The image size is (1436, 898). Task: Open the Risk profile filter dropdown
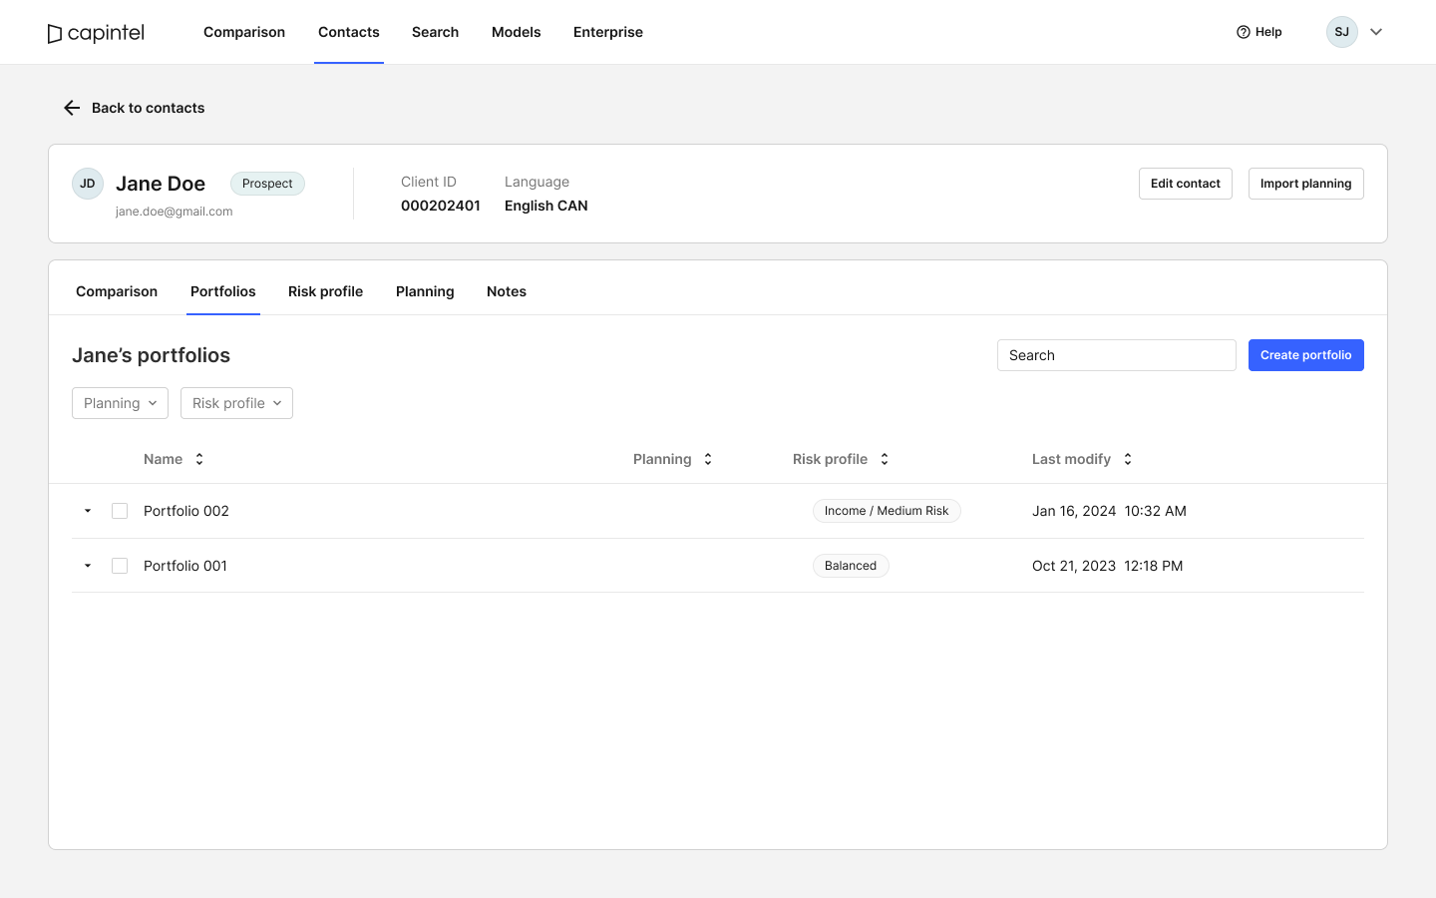(x=236, y=403)
